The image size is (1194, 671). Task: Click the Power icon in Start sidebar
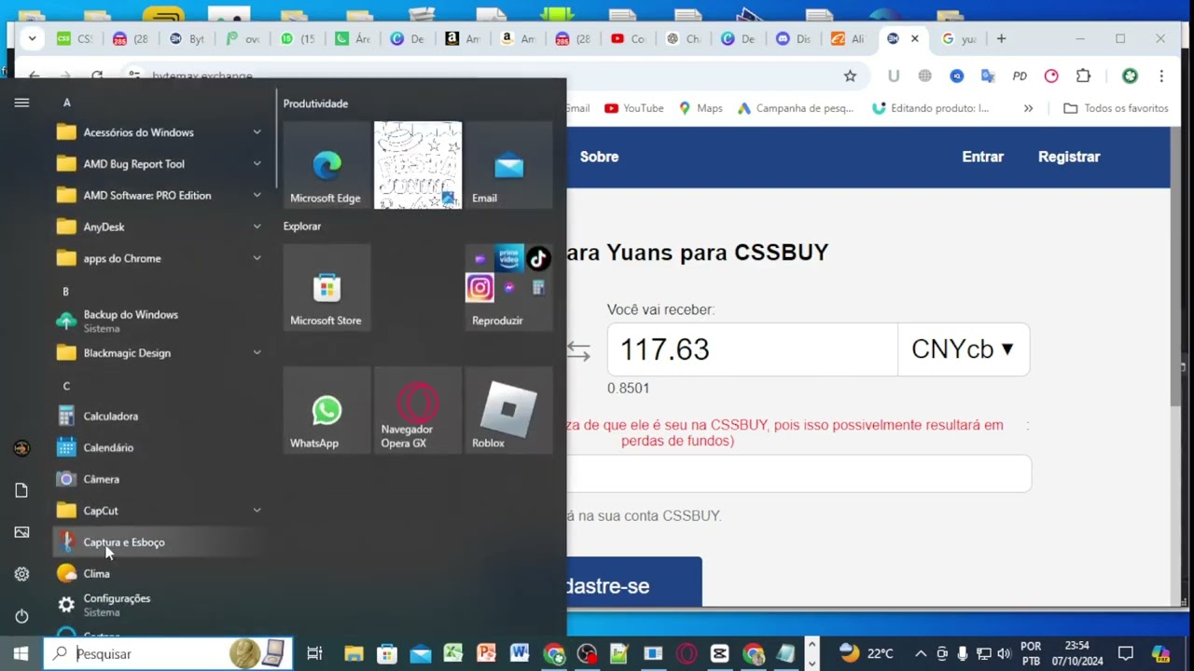click(21, 616)
